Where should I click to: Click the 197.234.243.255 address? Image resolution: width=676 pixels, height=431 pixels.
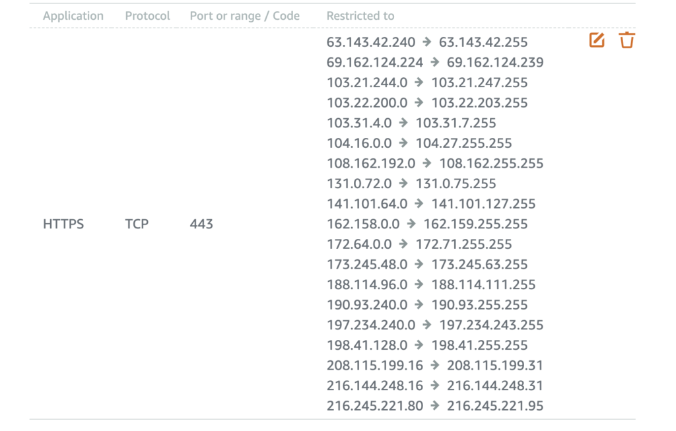point(491,325)
